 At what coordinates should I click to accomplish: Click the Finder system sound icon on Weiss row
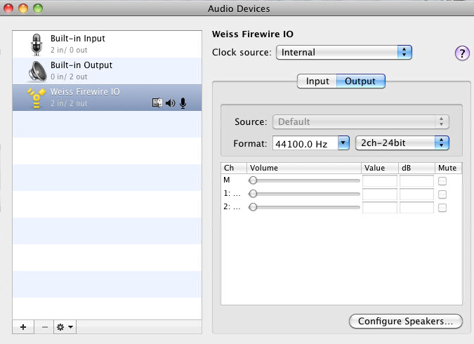[x=157, y=103]
